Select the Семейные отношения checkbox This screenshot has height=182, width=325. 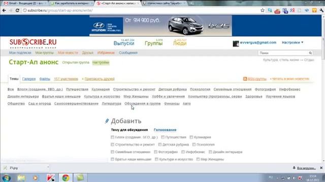pos(112,152)
